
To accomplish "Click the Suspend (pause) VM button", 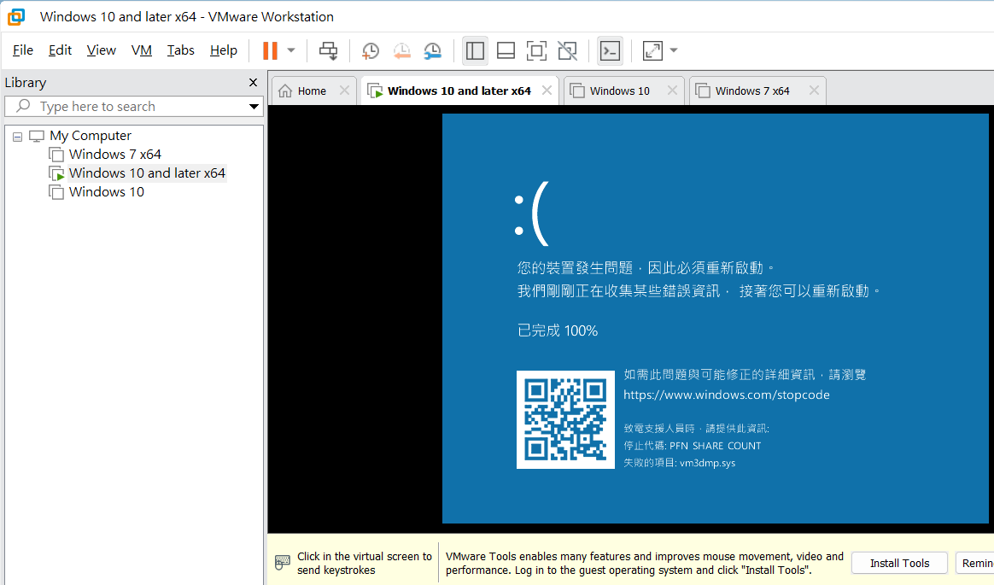I will [x=270, y=50].
